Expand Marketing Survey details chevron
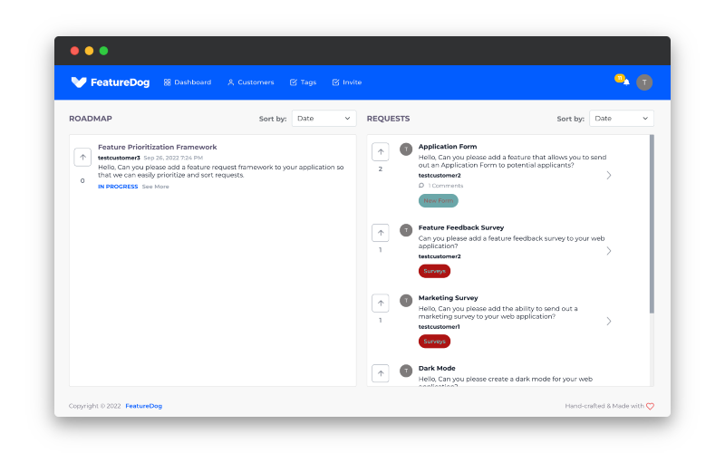Screen dimensions: 725x453 point(609,322)
